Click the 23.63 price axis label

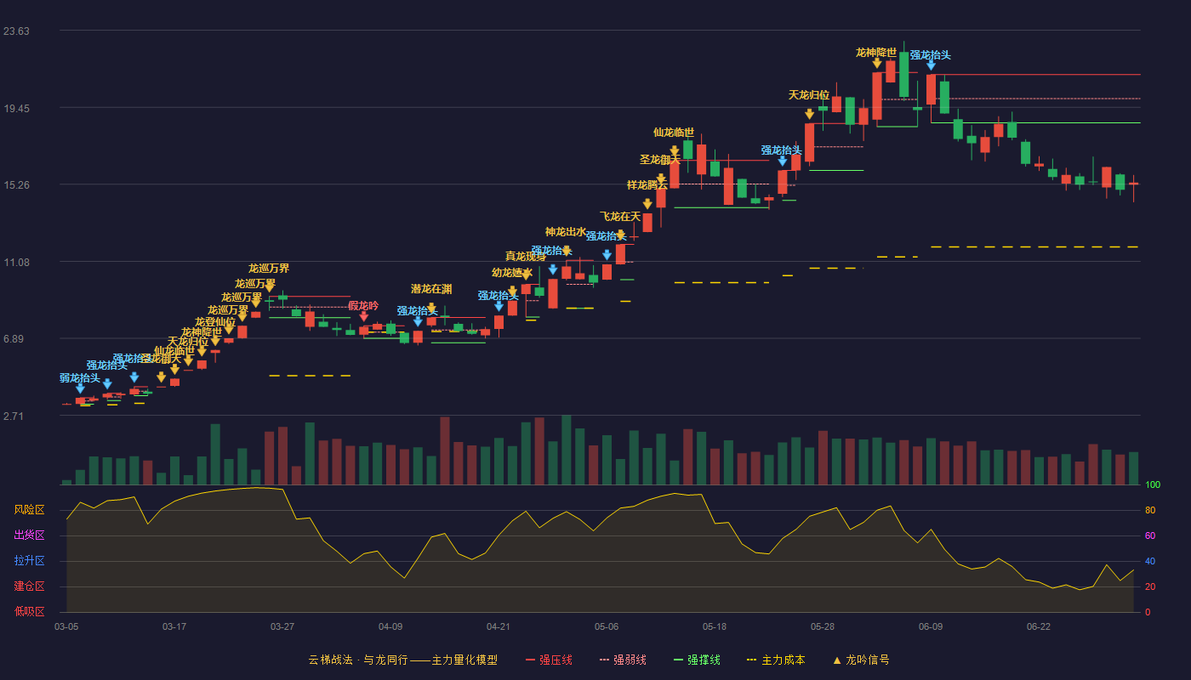coord(16,31)
